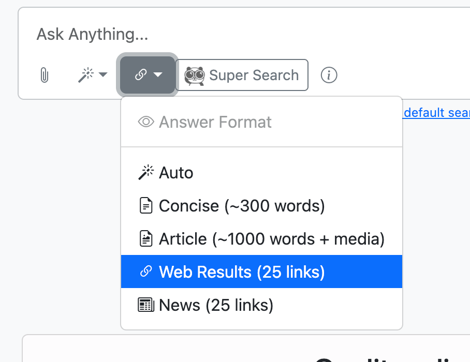Screen dimensions: 470x362
Task: Click the newspaper icon beside News
Action: (x=146, y=305)
